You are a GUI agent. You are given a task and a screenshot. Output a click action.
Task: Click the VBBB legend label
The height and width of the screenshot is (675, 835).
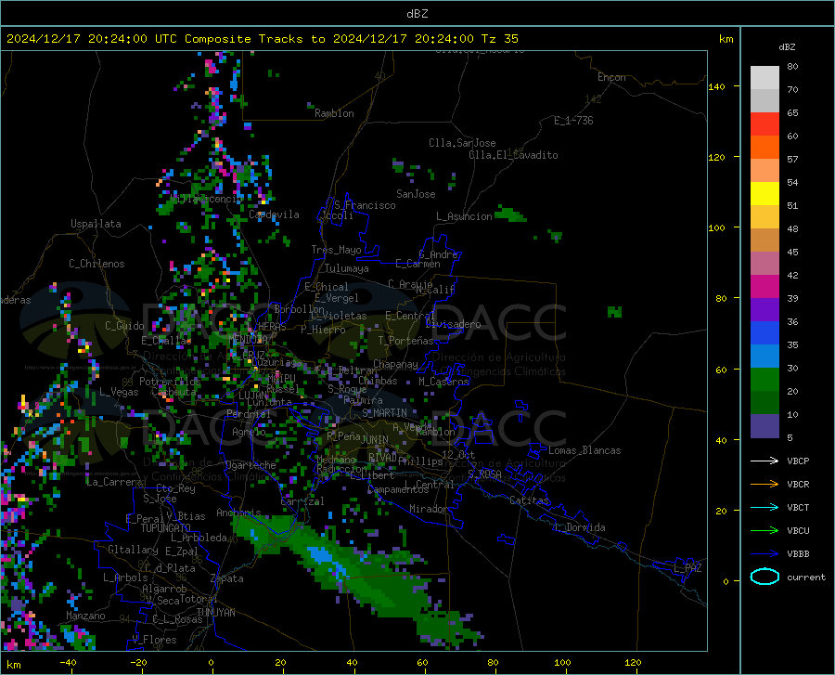(798, 554)
